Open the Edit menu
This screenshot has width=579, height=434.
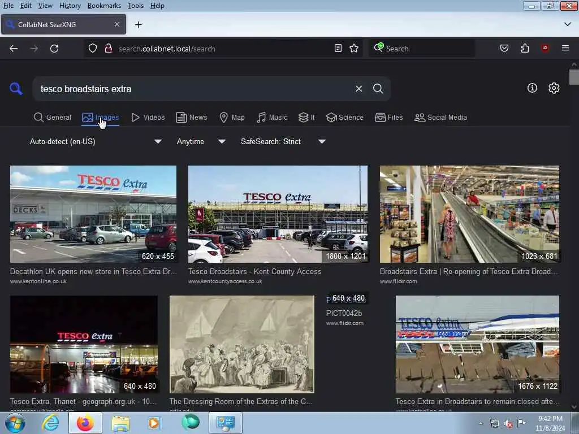click(x=25, y=6)
